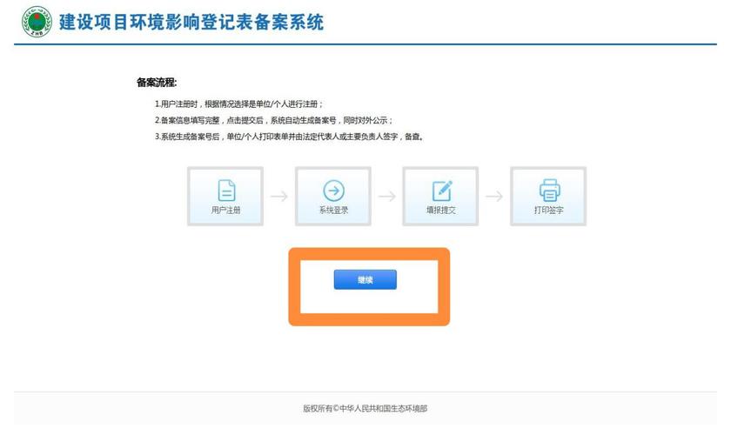Click instruction line 3 about 系统生成备案号后
The height and width of the screenshot is (435, 731).
[289, 137]
